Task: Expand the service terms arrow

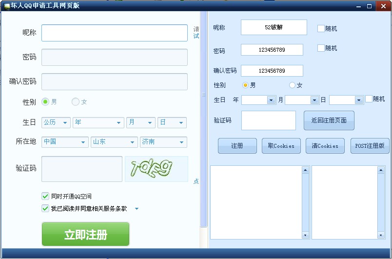Action: (137, 208)
